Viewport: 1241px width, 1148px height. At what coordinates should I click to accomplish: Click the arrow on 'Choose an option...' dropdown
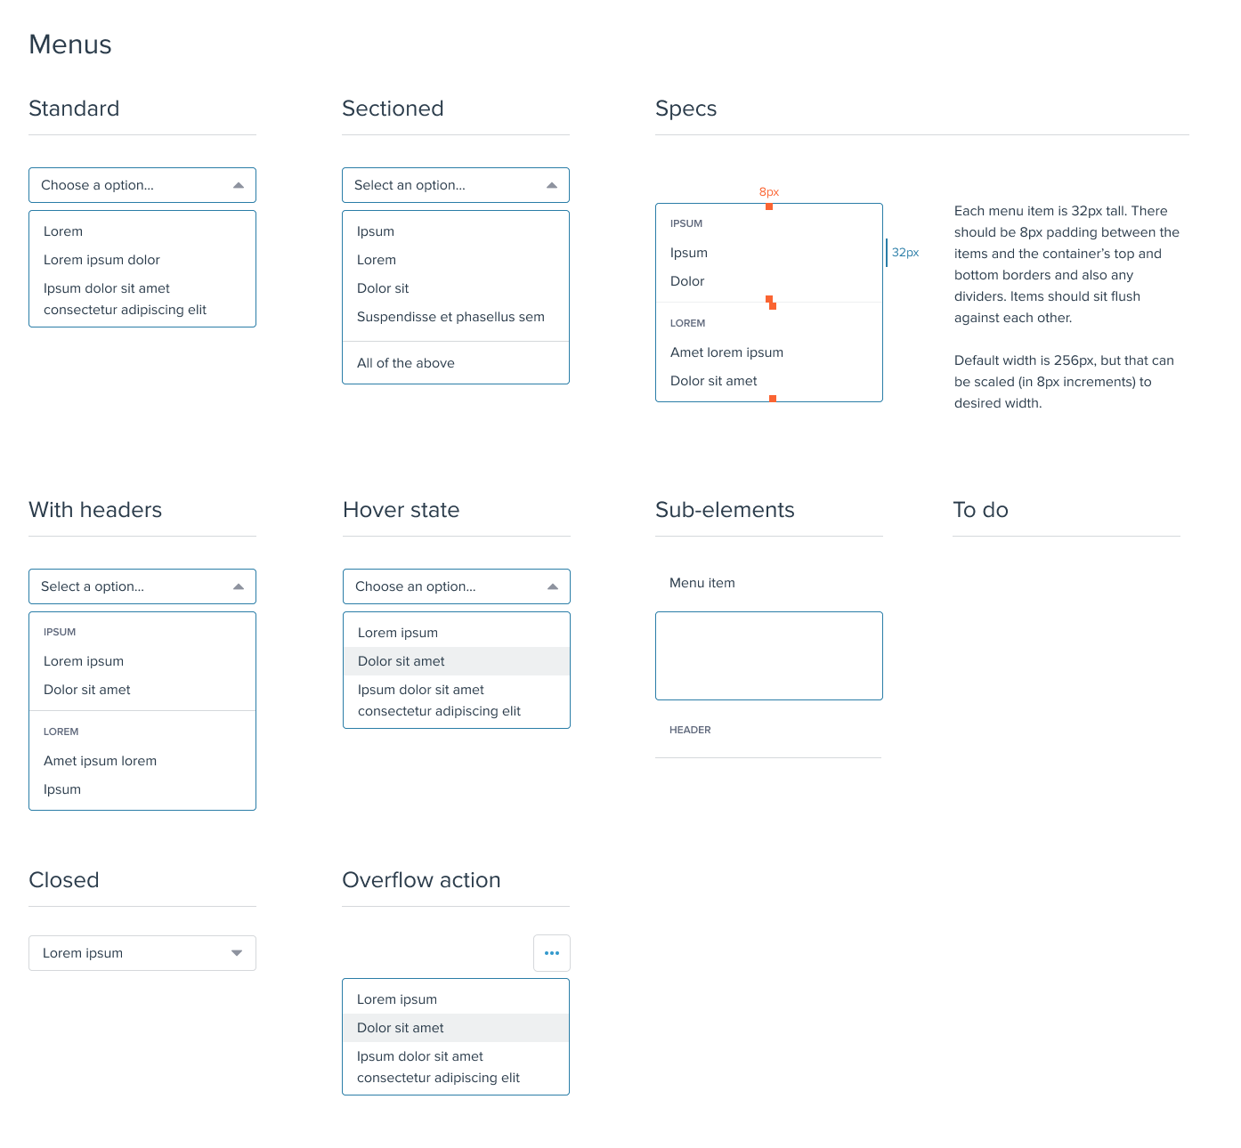[x=553, y=586]
